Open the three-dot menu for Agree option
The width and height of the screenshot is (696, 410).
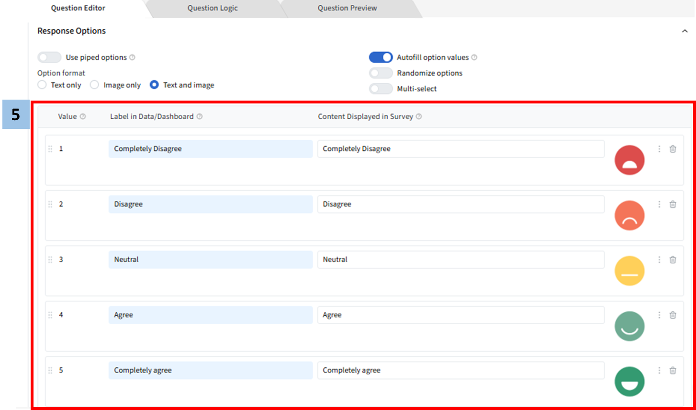659,315
